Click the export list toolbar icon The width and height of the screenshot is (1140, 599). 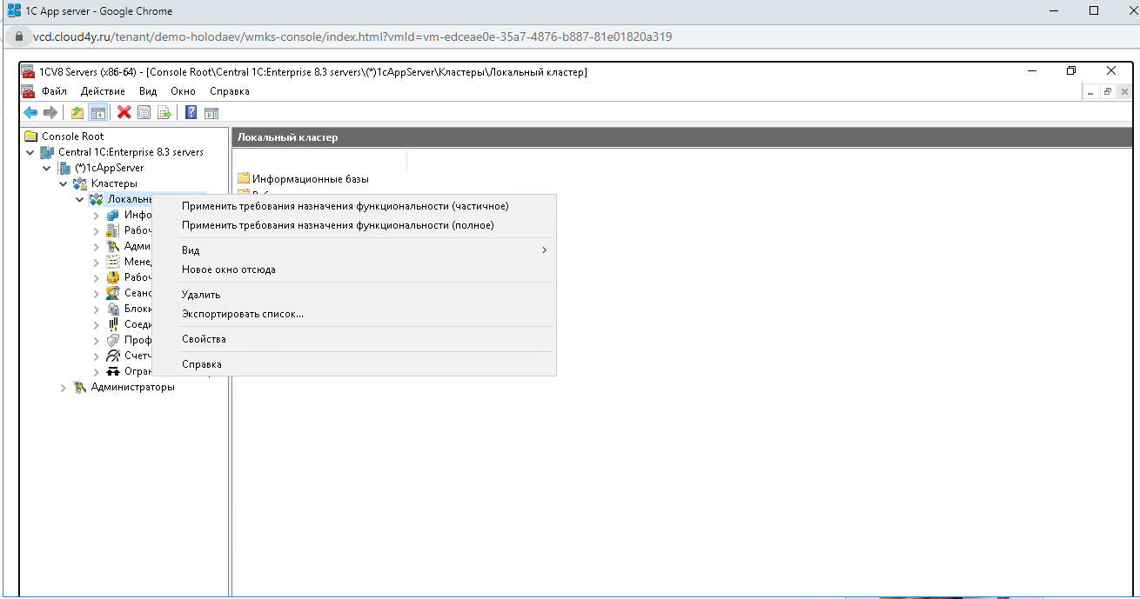point(164,112)
